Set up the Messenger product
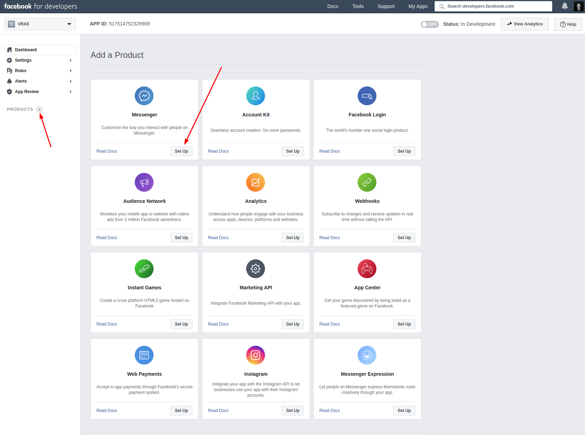The width and height of the screenshot is (585, 435). pyautogui.click(x=181, y=151)
